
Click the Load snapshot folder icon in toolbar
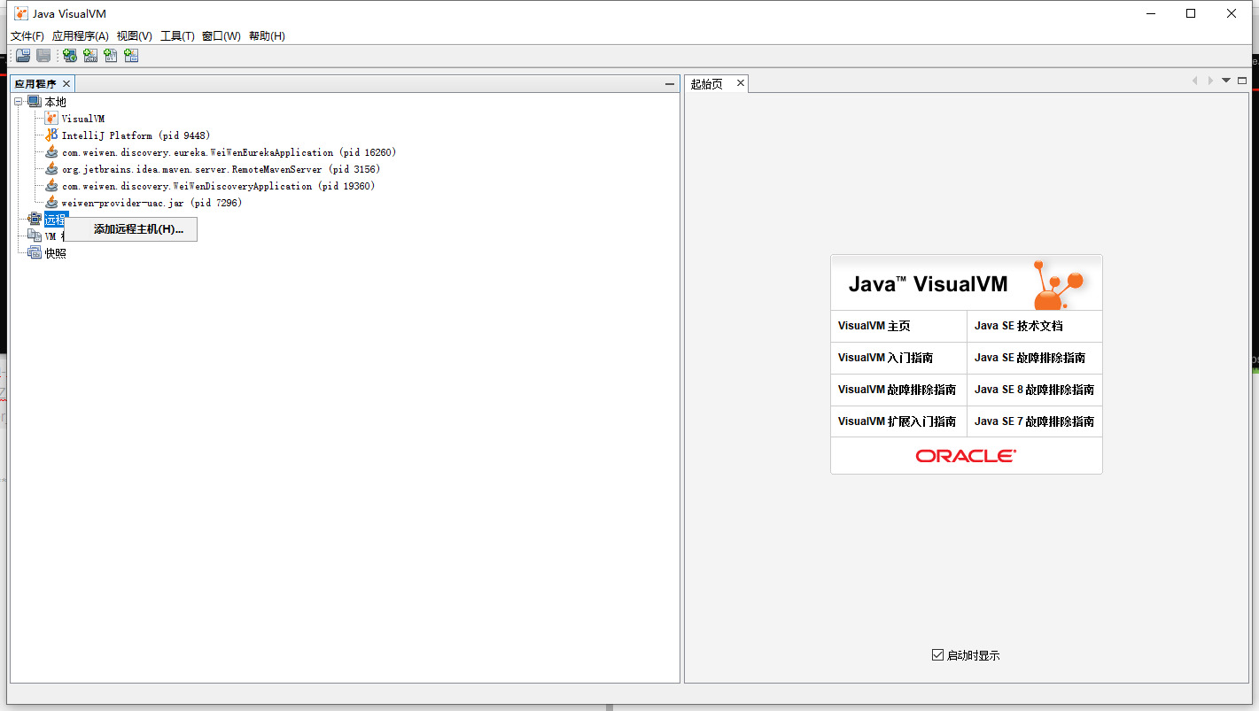(23, 56)
